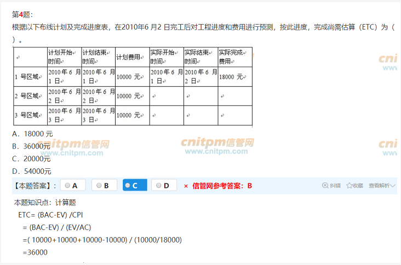
Task: Click the 3 号区域 table row label
Action: pyautogui.click(x=27, y=115)
